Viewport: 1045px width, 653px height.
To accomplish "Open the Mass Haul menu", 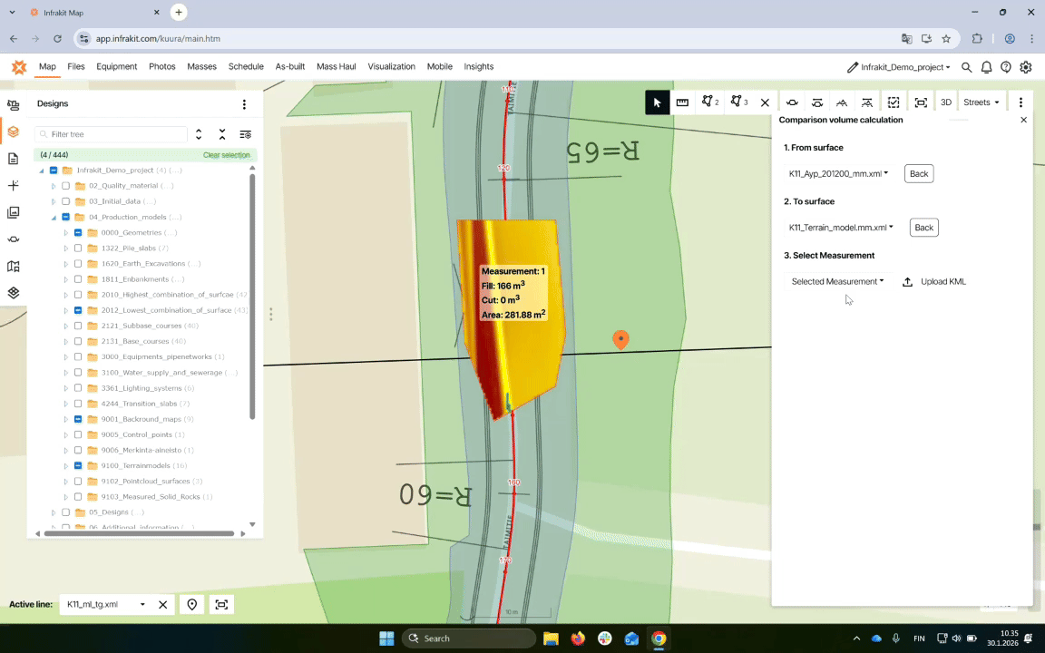I will (x=337, y=66).
